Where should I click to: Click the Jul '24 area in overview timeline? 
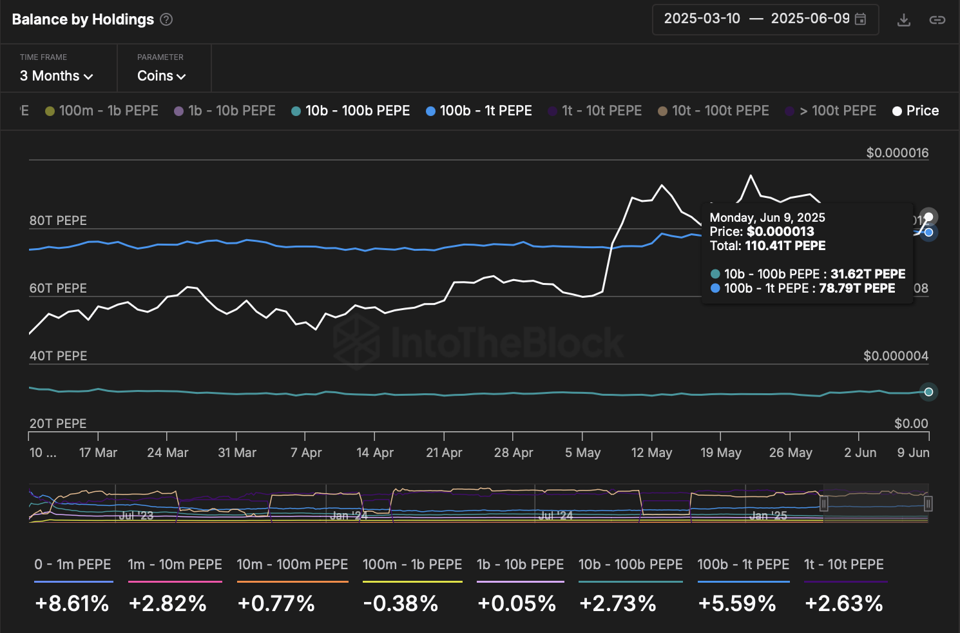(555, 515)
